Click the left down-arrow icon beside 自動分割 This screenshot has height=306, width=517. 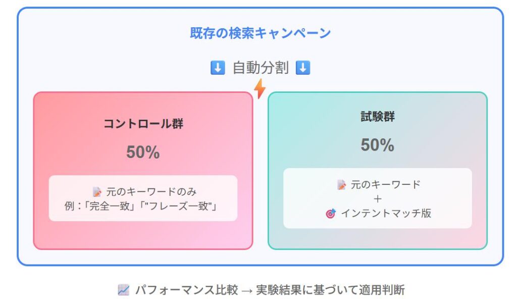click(x=218, y=68)
